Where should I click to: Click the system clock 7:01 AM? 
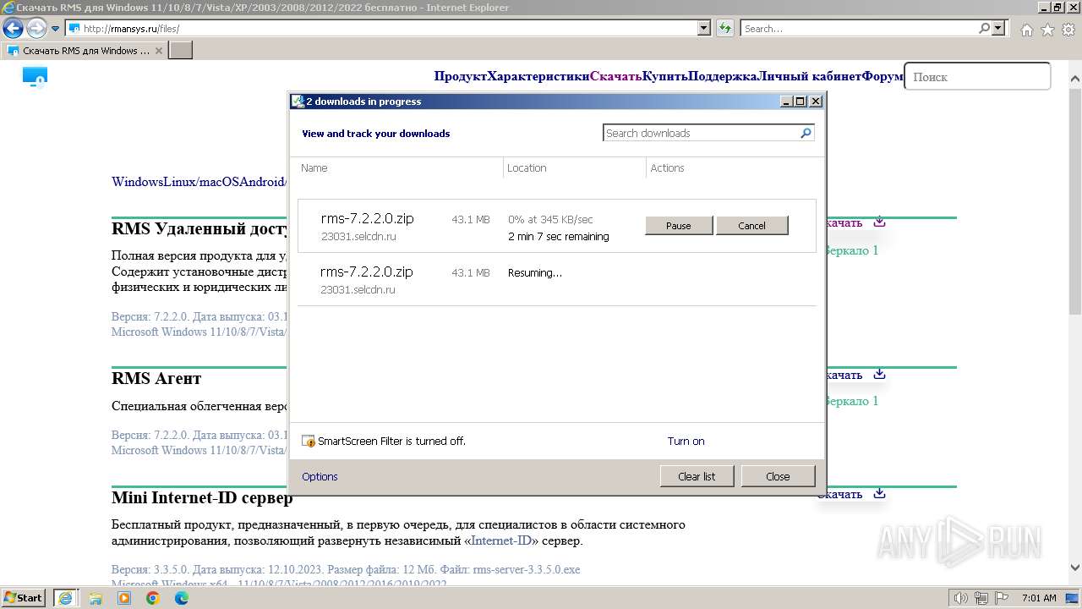tap(1039, 598)
